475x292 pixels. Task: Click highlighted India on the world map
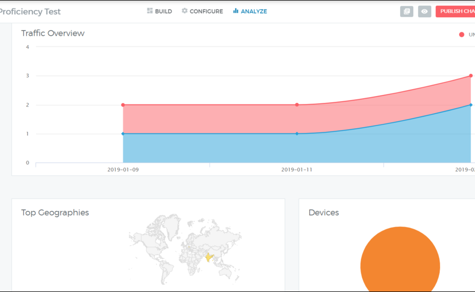(x=210, y=257)
